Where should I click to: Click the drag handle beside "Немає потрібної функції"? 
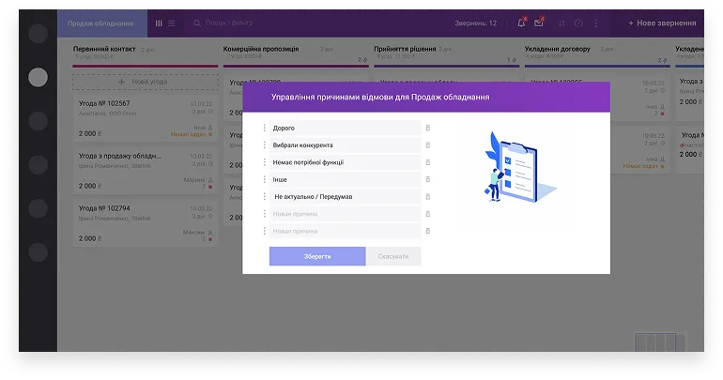point(264,162)
